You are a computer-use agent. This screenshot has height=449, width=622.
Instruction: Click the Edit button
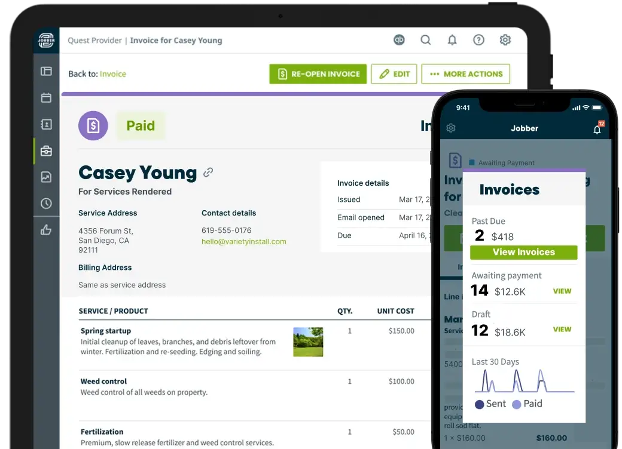(x=394, y=74)
